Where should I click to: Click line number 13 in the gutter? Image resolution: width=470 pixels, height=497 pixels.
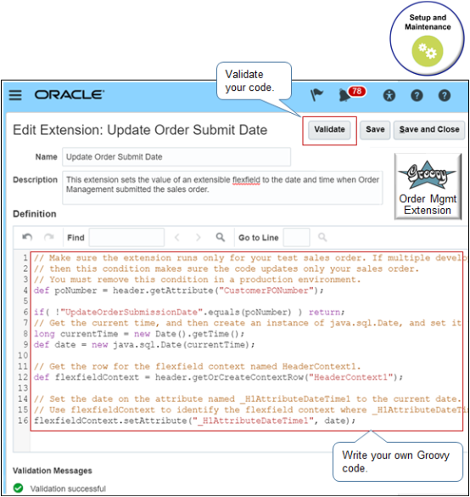pos(23,388)
